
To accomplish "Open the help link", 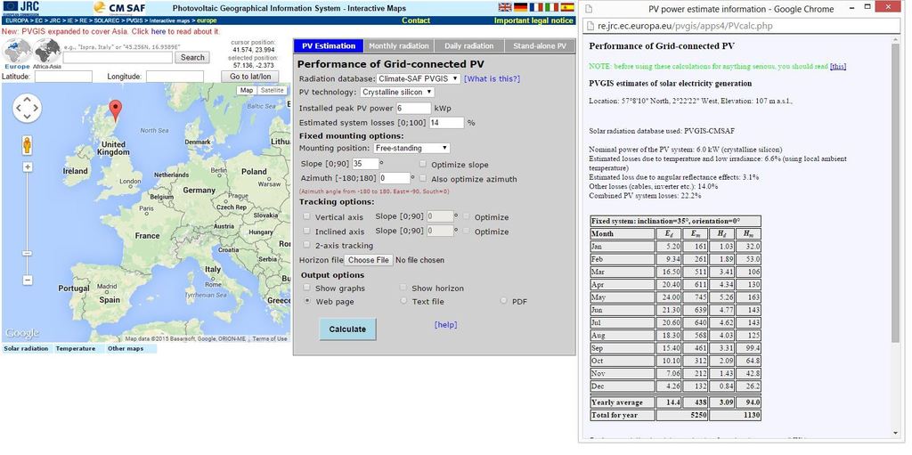I will click(445, 325).
